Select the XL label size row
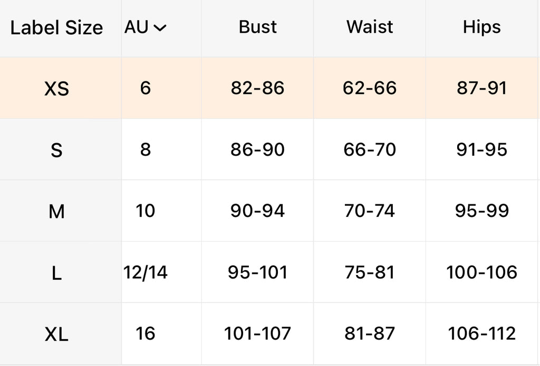 tap(56, 334)
